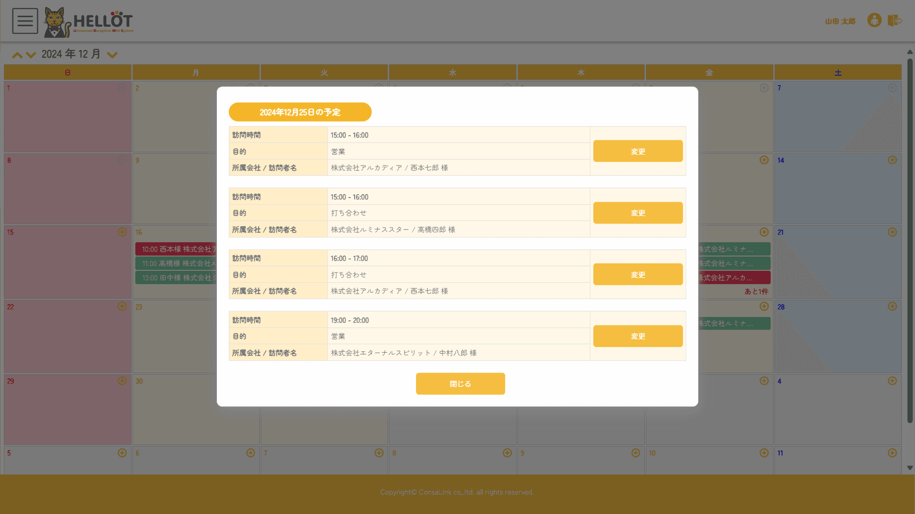Go to next month with down chevron
The width and height of the screenshot is (915, 514).
point(31,55)
